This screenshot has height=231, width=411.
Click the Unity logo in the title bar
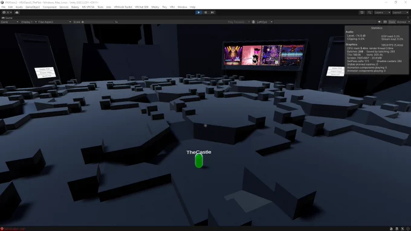click(x=2, y=2)
